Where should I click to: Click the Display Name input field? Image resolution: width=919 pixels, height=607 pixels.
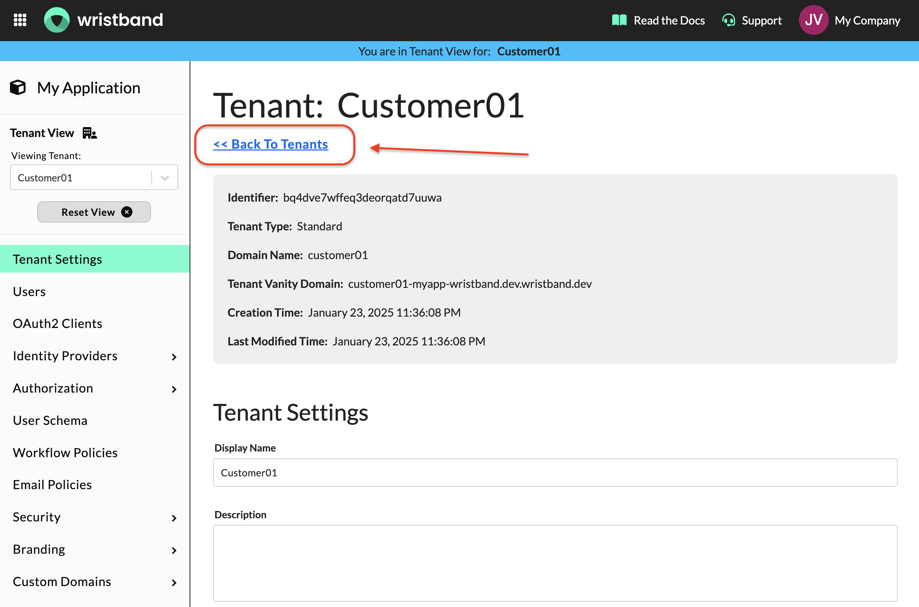(555, 473)
